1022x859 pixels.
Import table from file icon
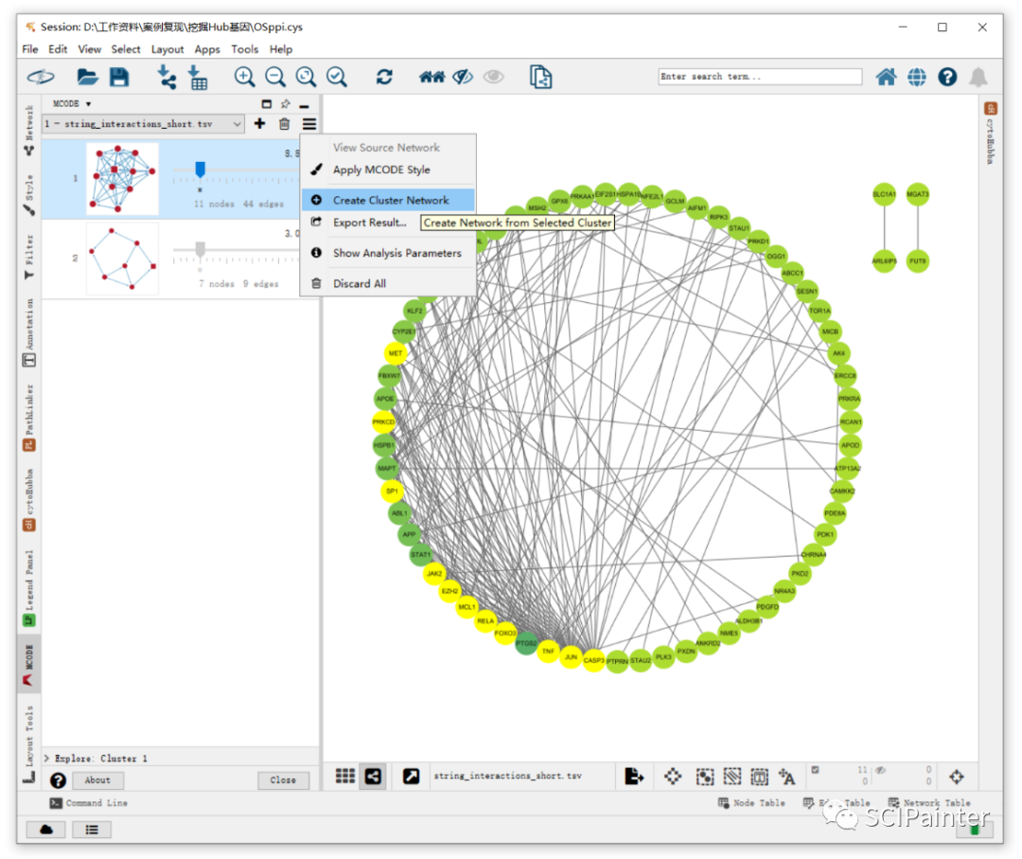pyautogui.click(x=198, y=77)
